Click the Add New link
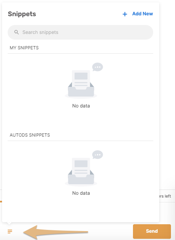The height and width of the screenshot is (240, 175). tap(142, 14)
